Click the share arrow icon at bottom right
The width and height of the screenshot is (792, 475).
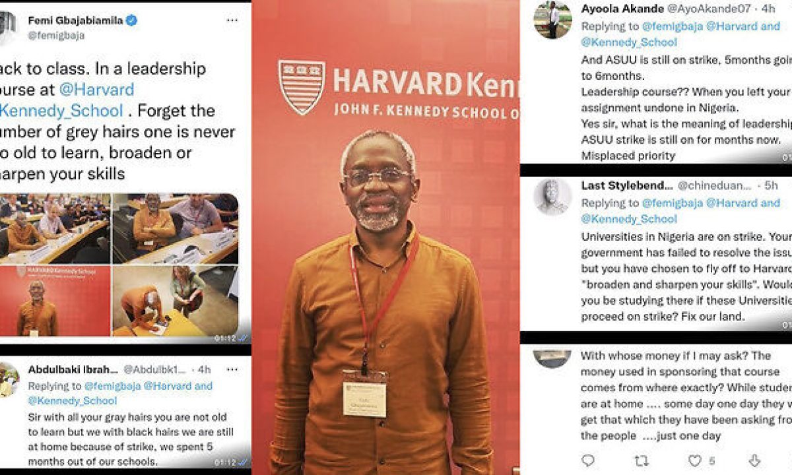click(754, 460)
